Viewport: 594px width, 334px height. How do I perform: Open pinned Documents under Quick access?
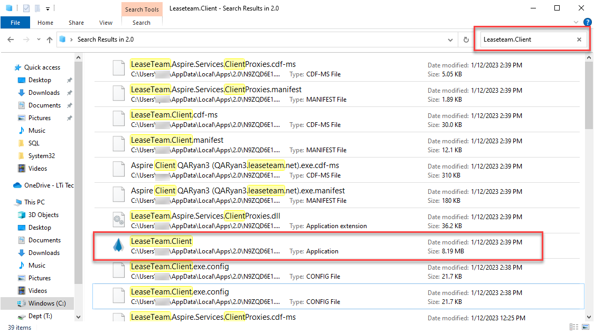click(x=44, y=105)
